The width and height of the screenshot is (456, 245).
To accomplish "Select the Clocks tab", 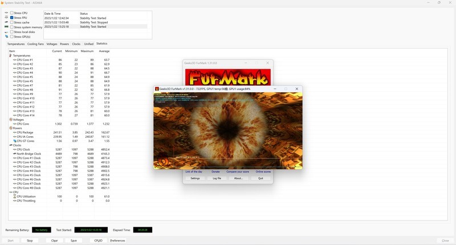I will coord(76,44).
